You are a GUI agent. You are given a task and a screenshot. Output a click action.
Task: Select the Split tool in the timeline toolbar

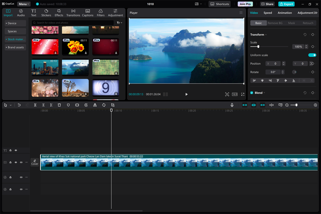point(35,105)
